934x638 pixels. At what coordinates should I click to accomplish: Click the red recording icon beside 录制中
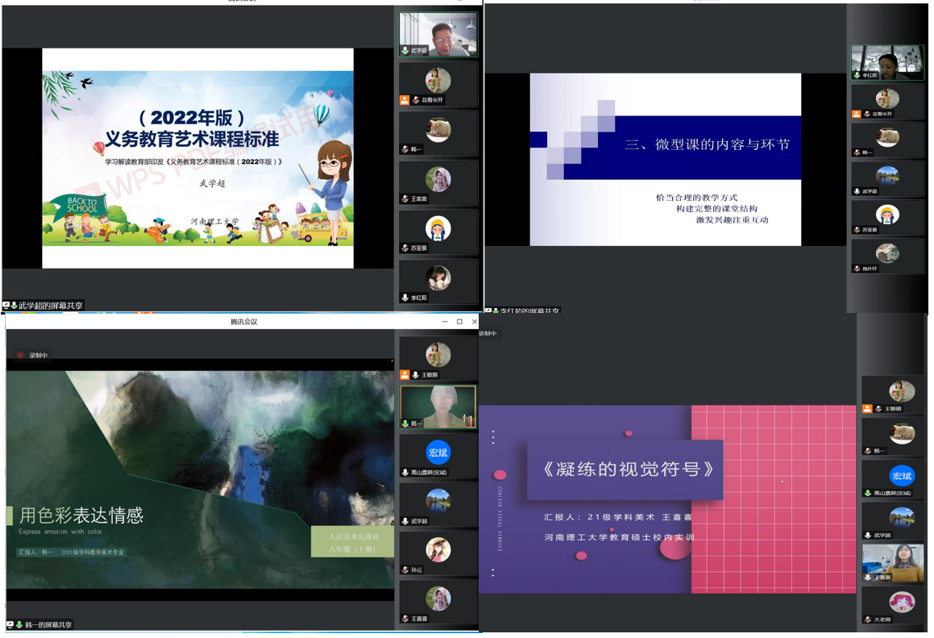point(21,355)
